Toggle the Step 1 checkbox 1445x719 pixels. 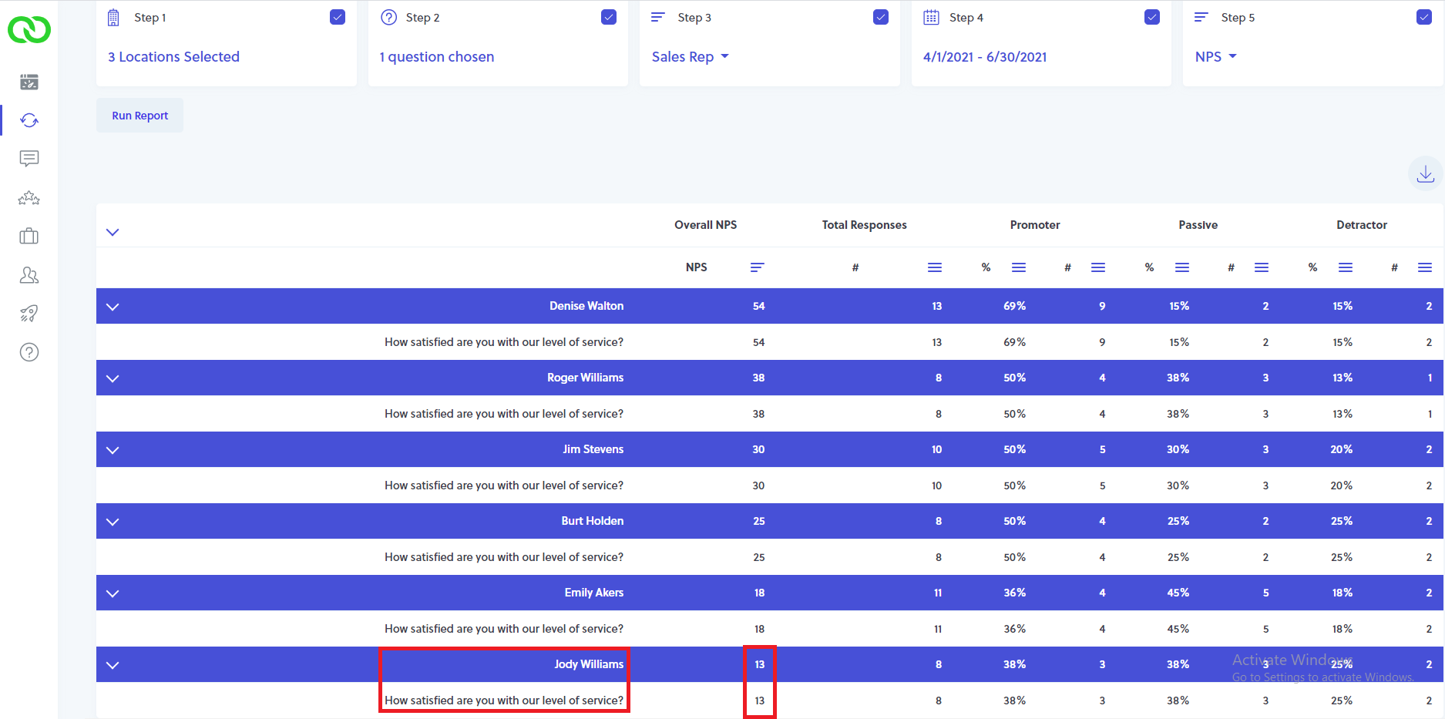pyautogui.click(x=338, y=17)
